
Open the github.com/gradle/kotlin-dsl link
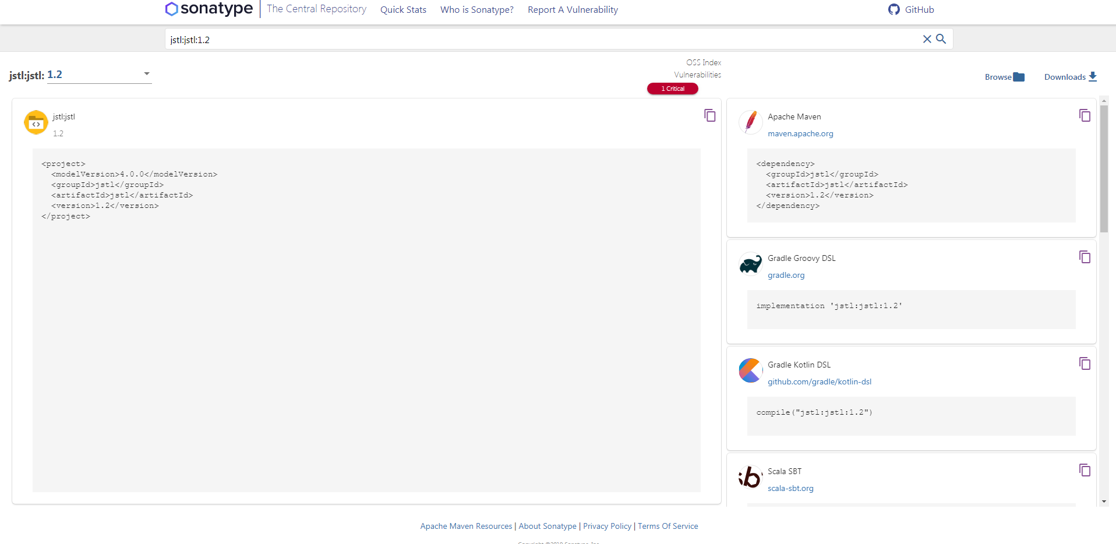820,381
